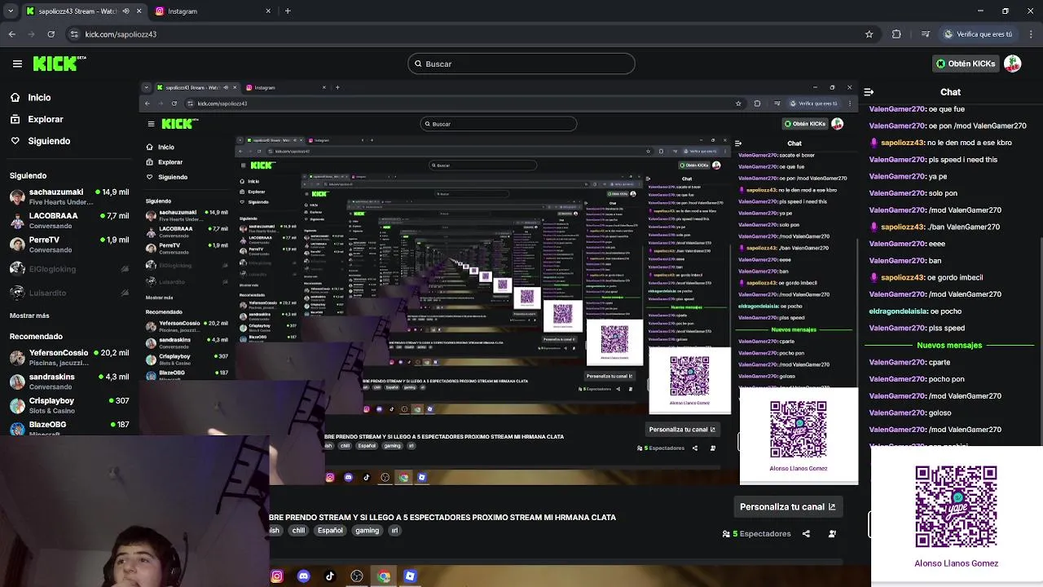In first nested stream window, click Explorar
The height and width of the screenshot is (587, 1043).
tap(165, 162)
